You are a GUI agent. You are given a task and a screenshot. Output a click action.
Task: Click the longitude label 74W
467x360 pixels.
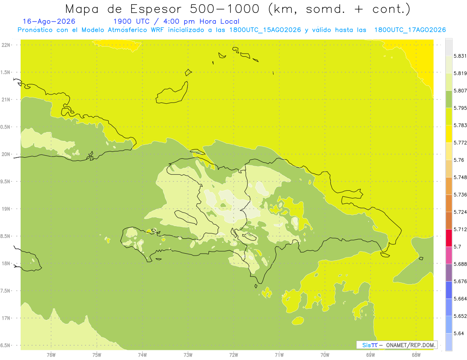coord(142,355)
